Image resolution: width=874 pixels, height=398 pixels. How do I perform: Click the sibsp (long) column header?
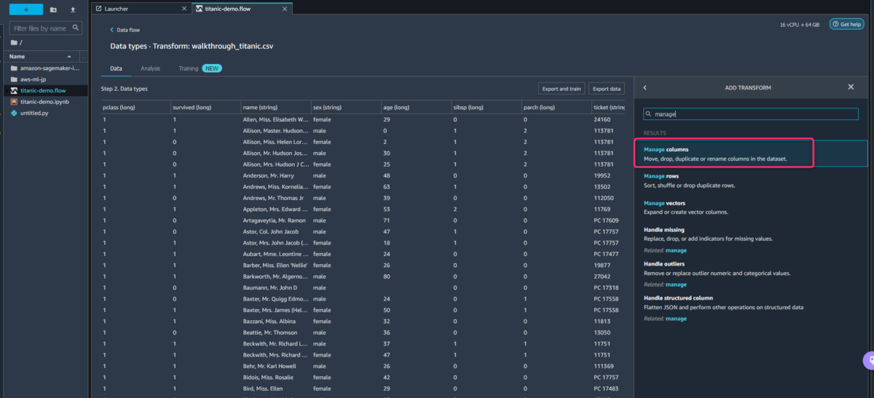(x=486, y=108)
